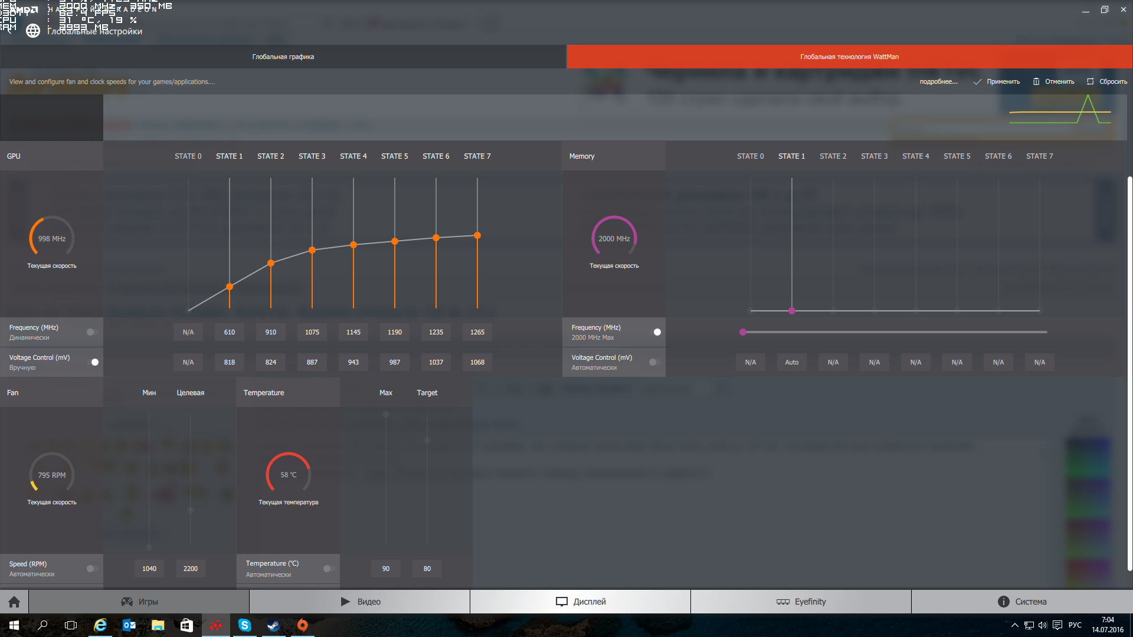Image resolution: width=1133 pixels, height=637 pixels.
Task: Toggle fan Speed (RPM) automatic switch
Action: pos(91,569)
